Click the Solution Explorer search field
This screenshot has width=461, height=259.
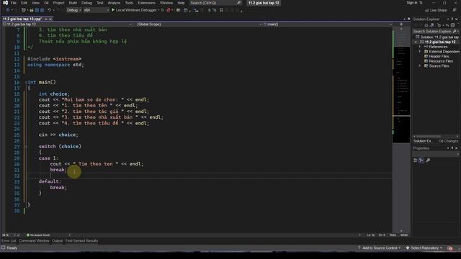coord(435,32)
